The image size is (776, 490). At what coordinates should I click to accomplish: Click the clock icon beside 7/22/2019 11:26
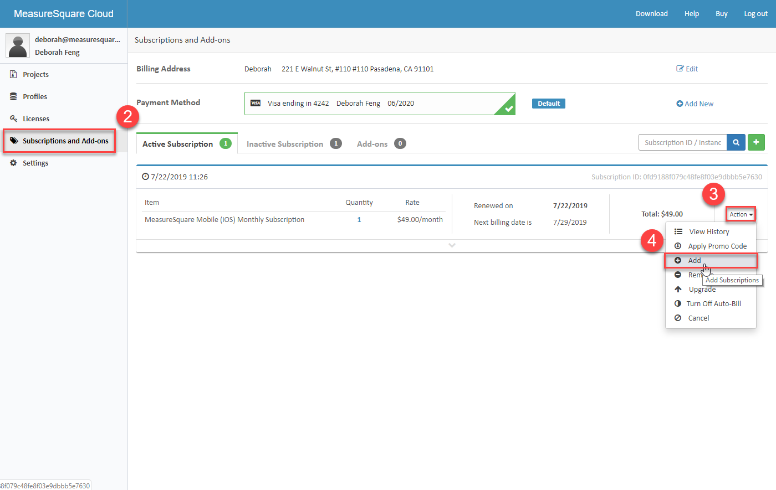click(x=145, y=177)
